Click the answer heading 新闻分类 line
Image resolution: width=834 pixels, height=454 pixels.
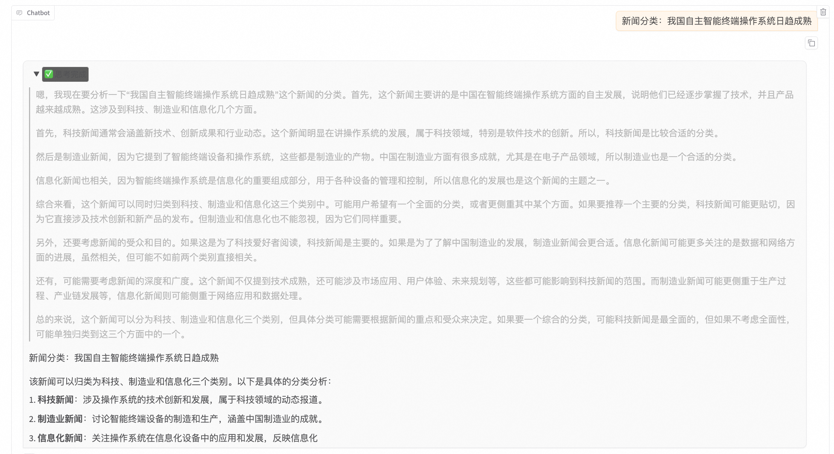(x=124, y=358)
